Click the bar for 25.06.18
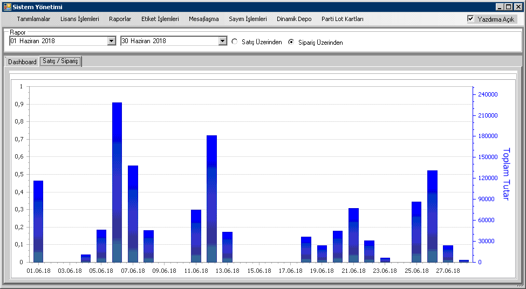Viewport: 526px width, 289px height. 416,232
